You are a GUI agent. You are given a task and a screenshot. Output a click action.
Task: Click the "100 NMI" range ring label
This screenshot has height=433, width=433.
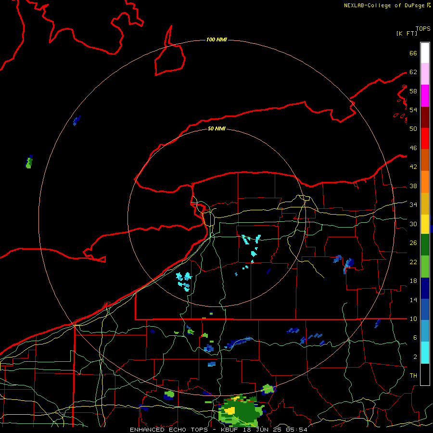tap(216, 40)
